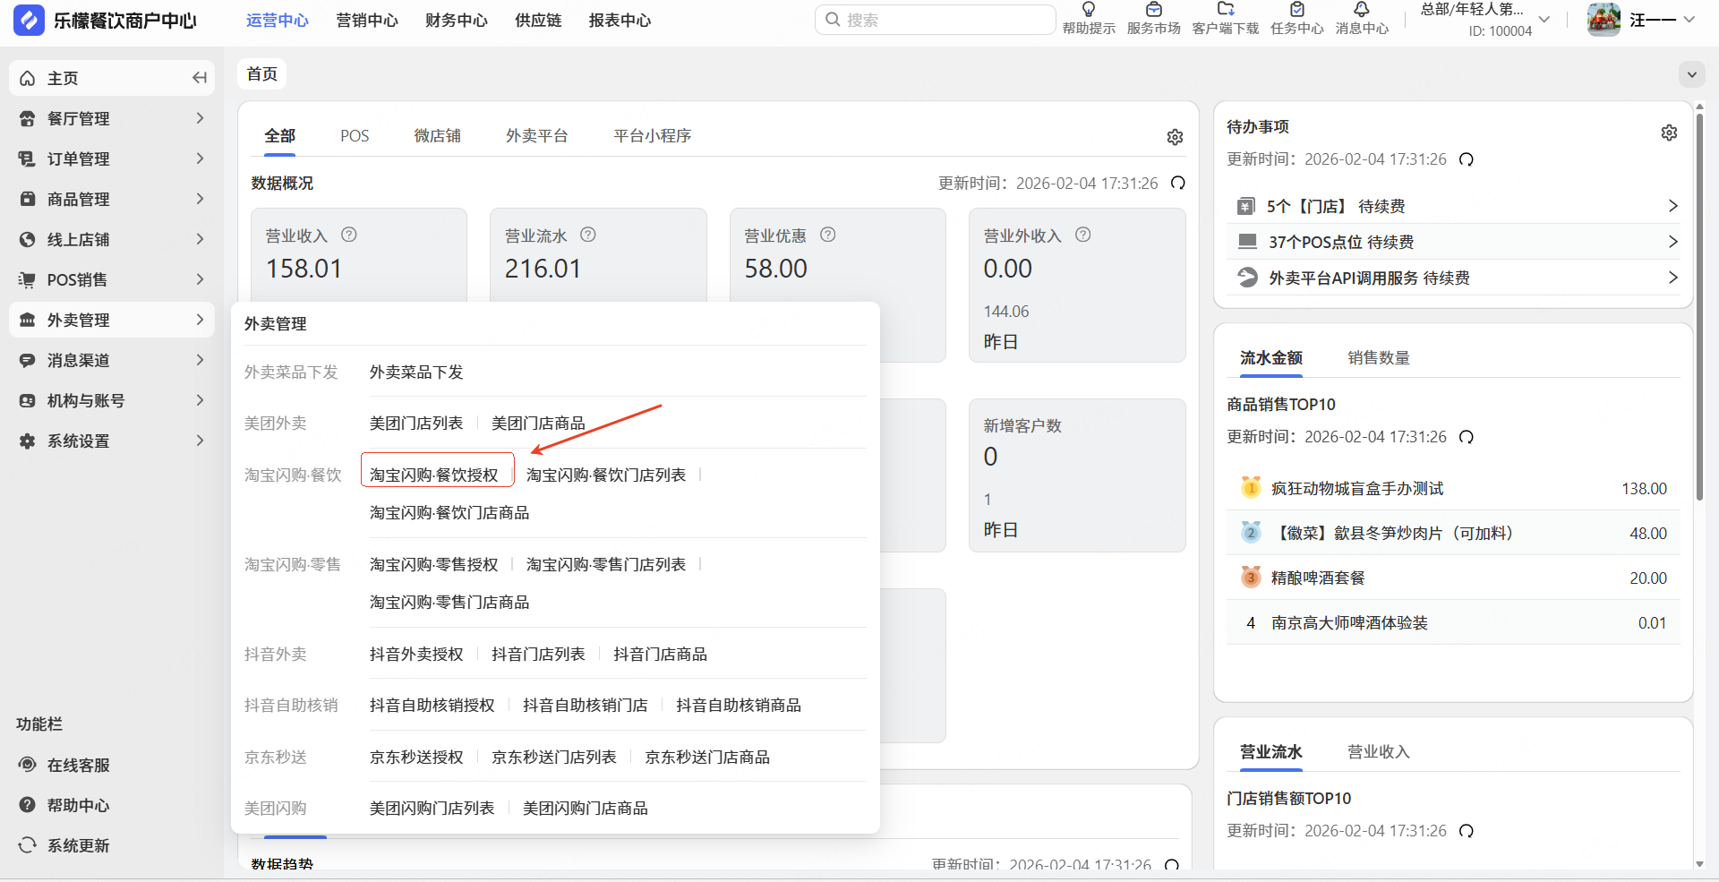Image resolution: width=1719 pixels, height=882 pixels.
Task: Open the 5个【门店】待续费 todo item
Action: tap(1453, 206)
